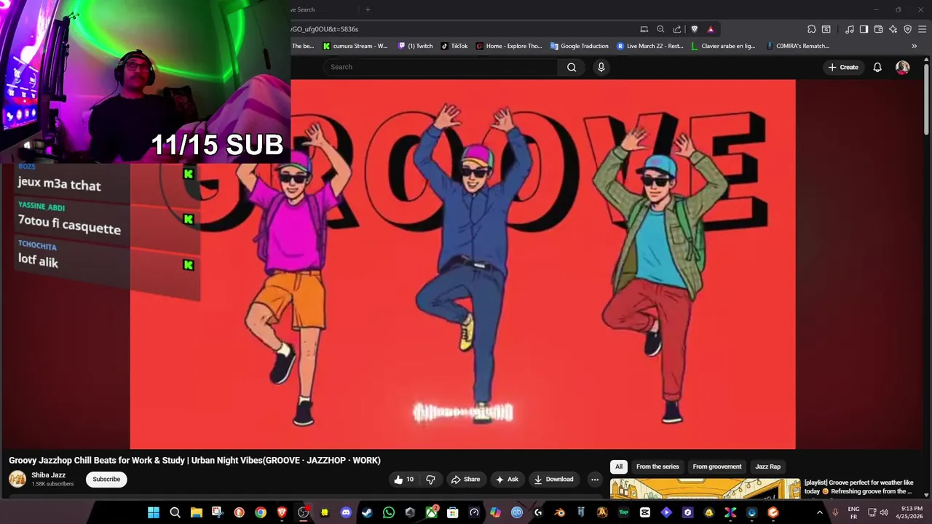Open Brave Wallet icon

coord(878,29)
